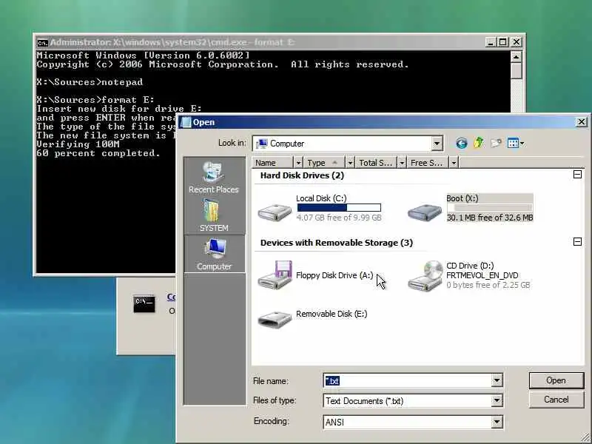Image resolution: width=592 pixels, height=444 pixels.
Task: Click 'Devices with Removable Storage (3)' heading
Action: [337, 243]
